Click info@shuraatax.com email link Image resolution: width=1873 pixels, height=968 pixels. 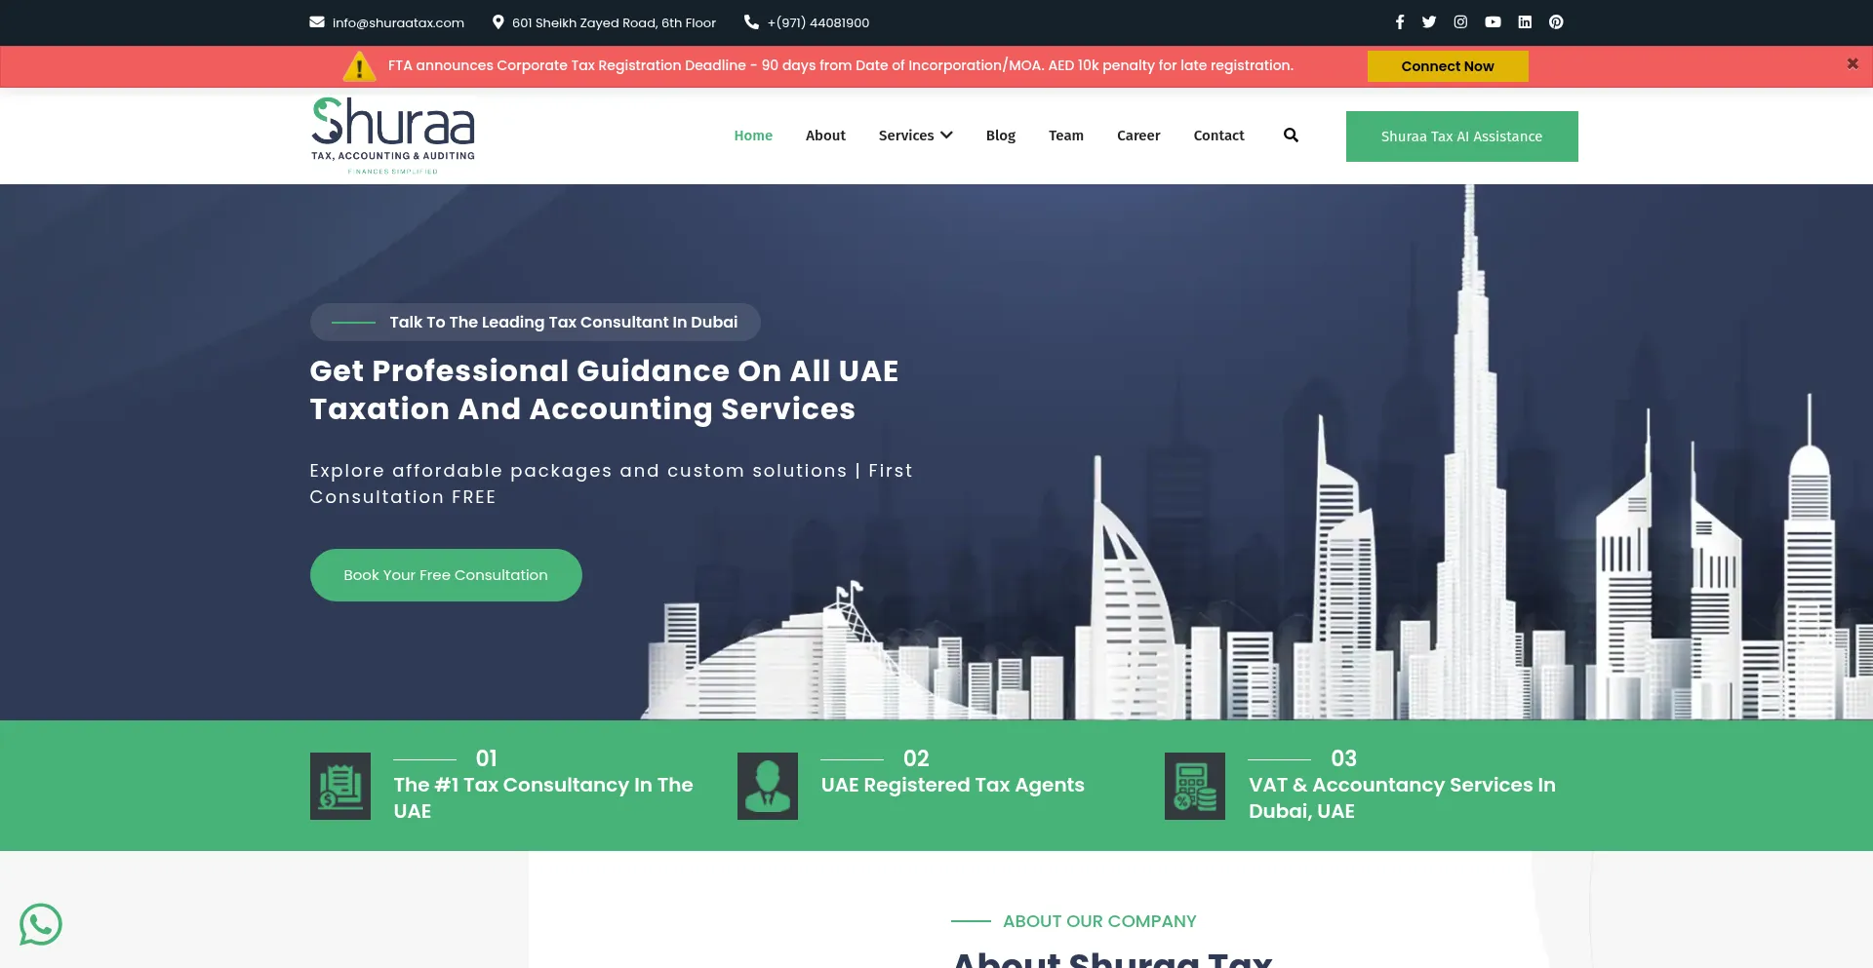[398, 22]
